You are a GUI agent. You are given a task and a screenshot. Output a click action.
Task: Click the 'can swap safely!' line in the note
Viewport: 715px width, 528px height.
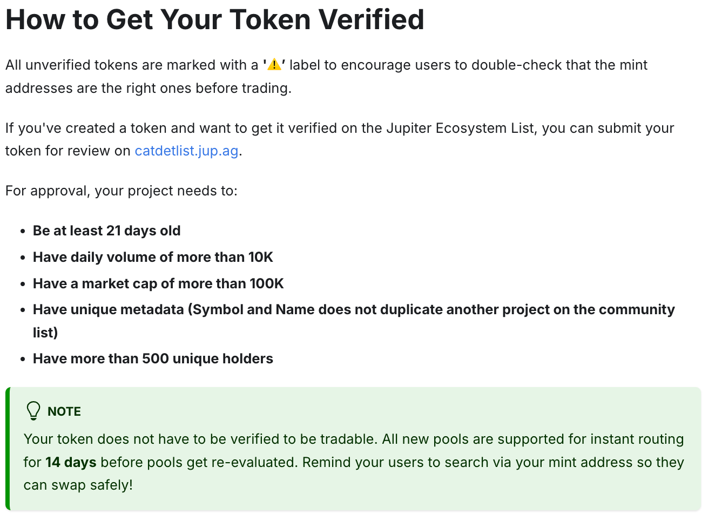pyautogui.click(x=78, y=485)
